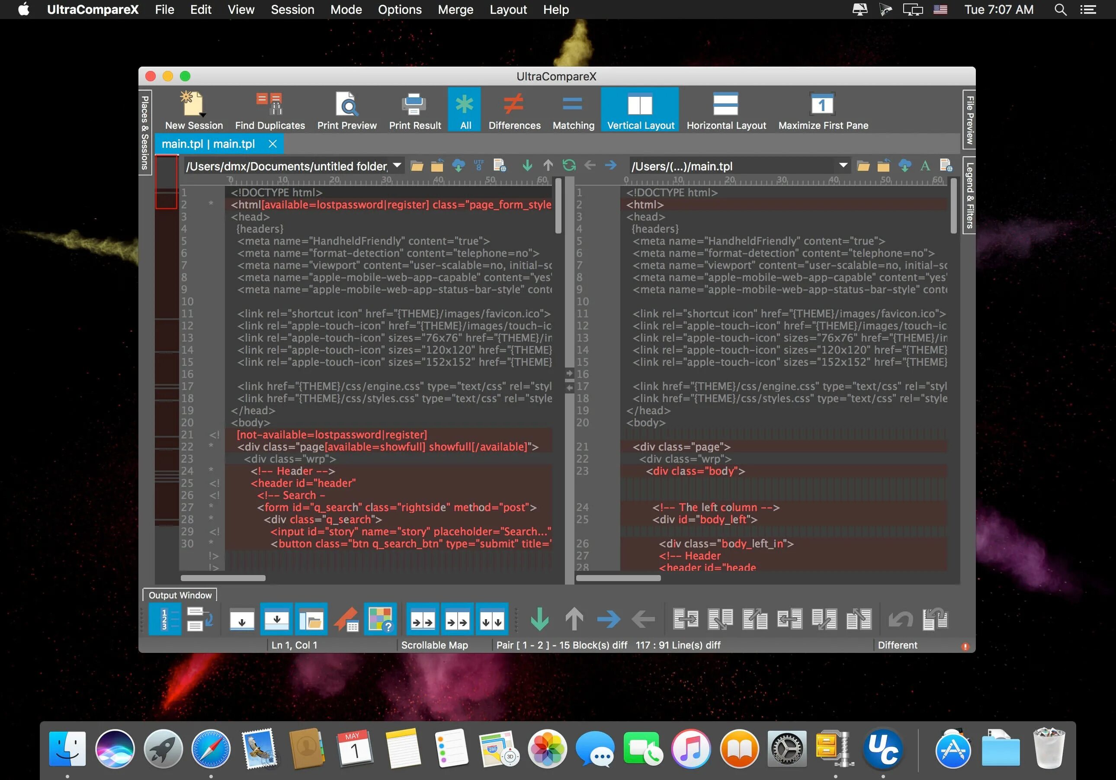
Task: Open the Places & Sessions side panel
Action: point(145,132)
